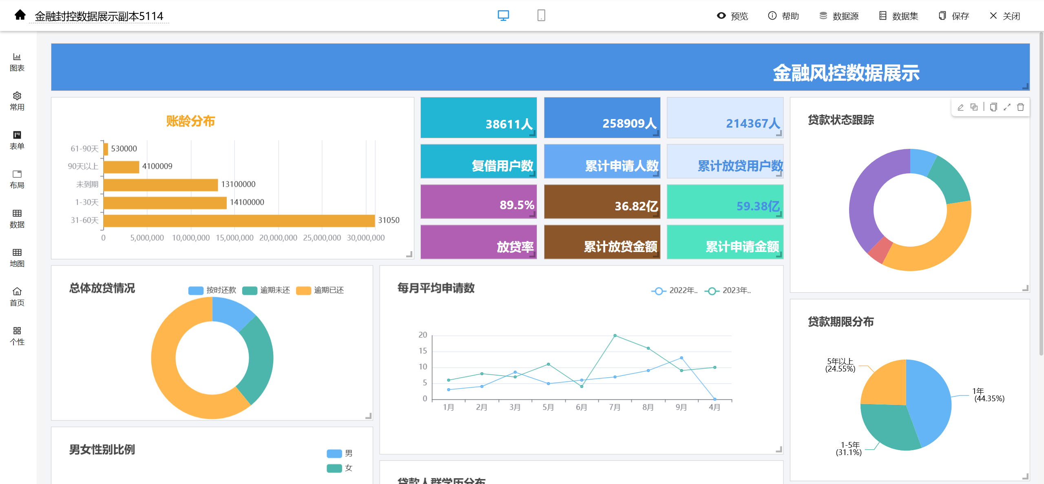Click the copy icon on 贷款状态跟踪 chart
Image resolution: width=1044 pixels, height=484 pixels.
(993, 107)
